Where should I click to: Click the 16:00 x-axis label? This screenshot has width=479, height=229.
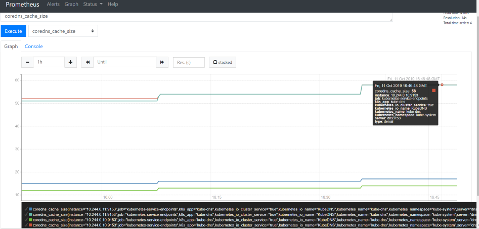coord(108,198)
